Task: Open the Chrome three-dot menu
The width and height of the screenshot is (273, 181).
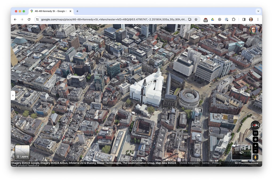Action: [x=258, y=19]
